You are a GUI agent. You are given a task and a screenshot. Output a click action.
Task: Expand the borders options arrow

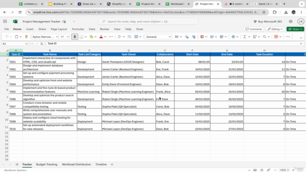point(86,37)
